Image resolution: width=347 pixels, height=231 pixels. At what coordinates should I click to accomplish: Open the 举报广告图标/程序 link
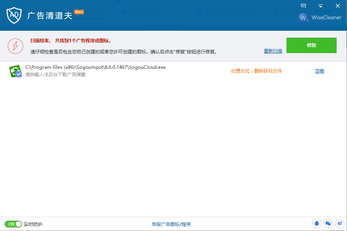[171, 224]
